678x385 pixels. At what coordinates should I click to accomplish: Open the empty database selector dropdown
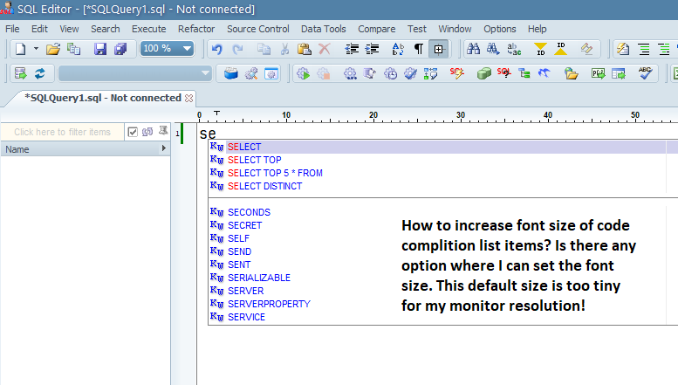[x=135, y=73]
